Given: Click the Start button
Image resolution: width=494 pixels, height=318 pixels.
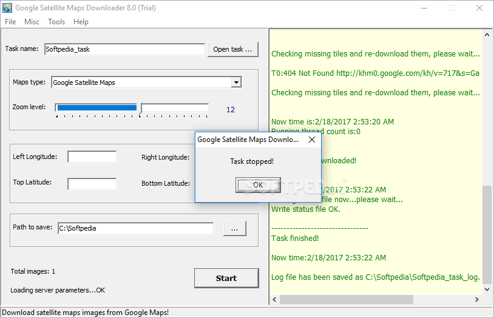Looking at the screenshot, I should click(226, 278).
